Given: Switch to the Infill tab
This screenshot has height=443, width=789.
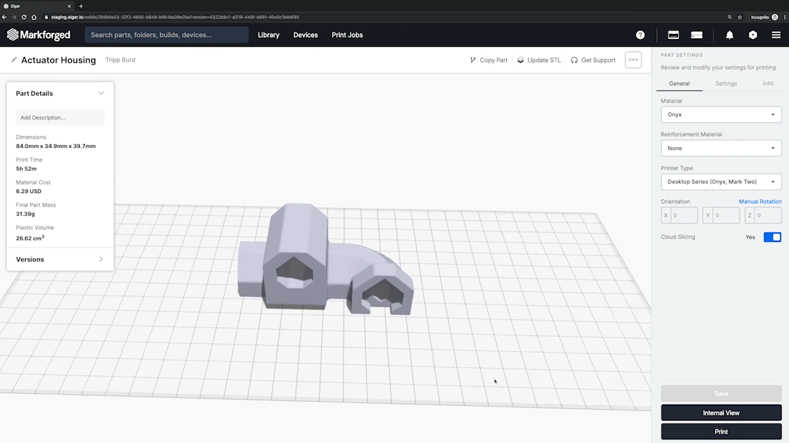Looking at the screenshot, I should [x=768, y=83].
